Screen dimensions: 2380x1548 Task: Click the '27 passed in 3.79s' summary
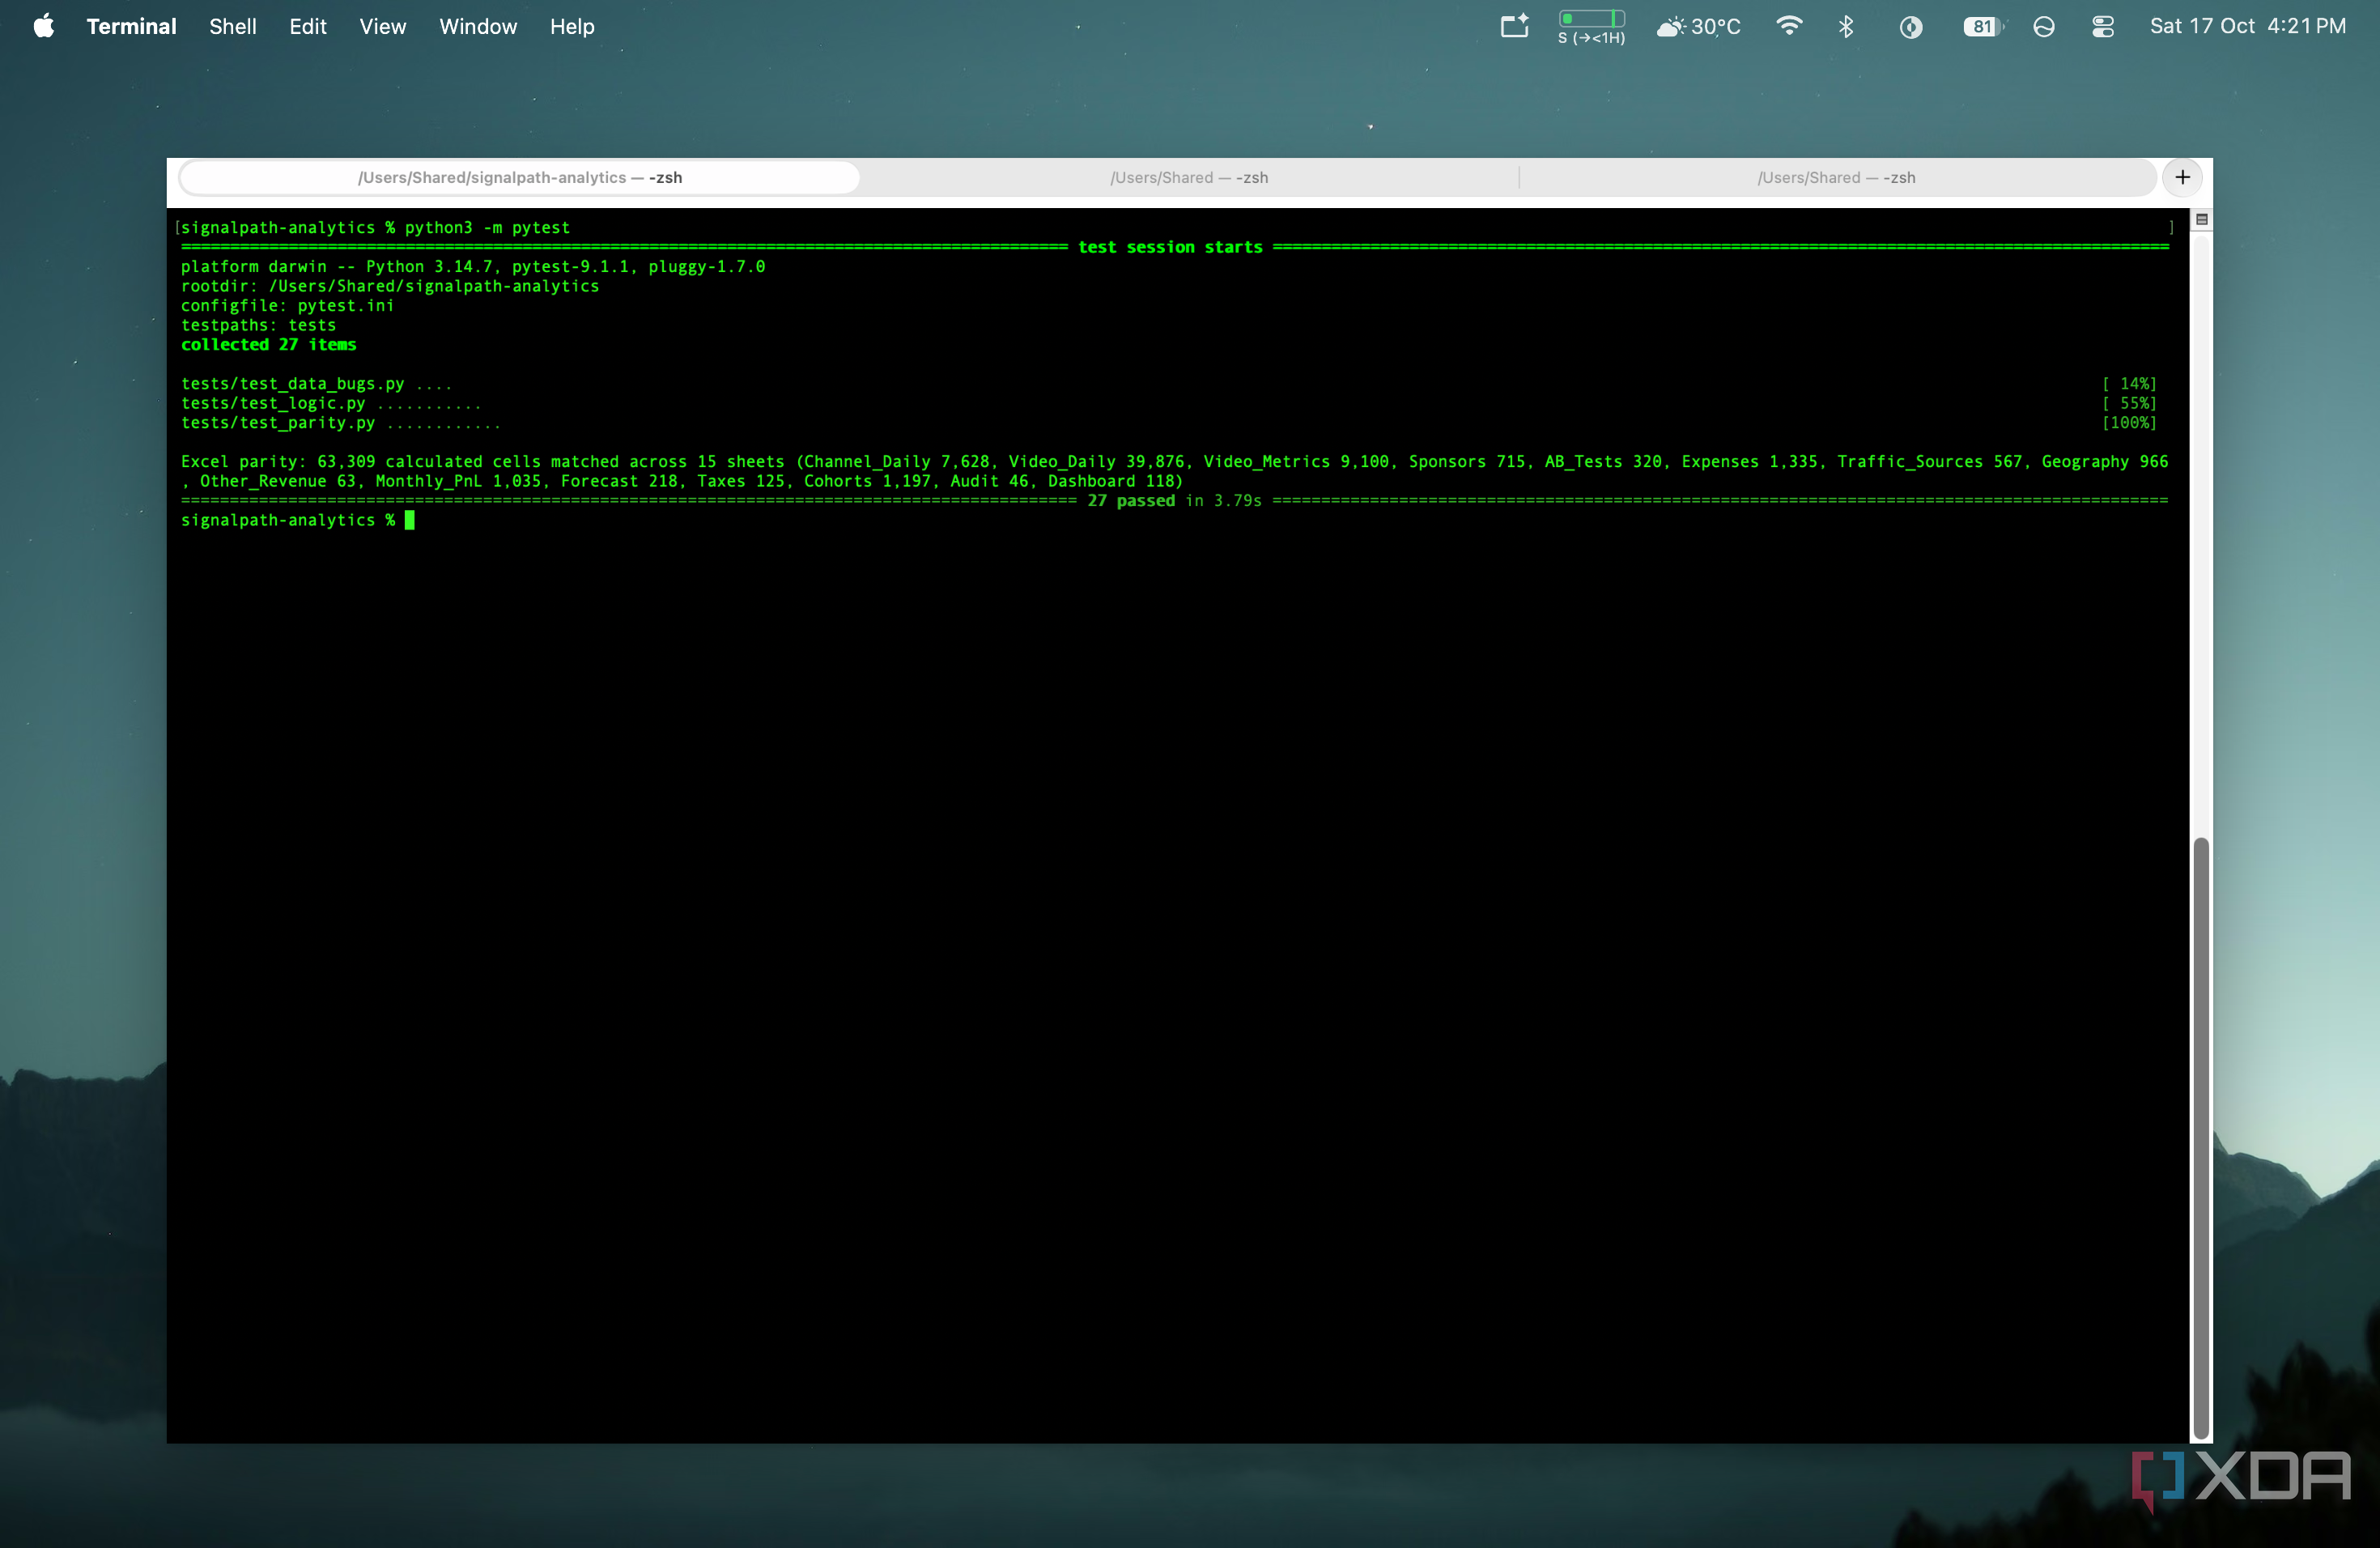pyautogui.click(x=1174, y=500)
